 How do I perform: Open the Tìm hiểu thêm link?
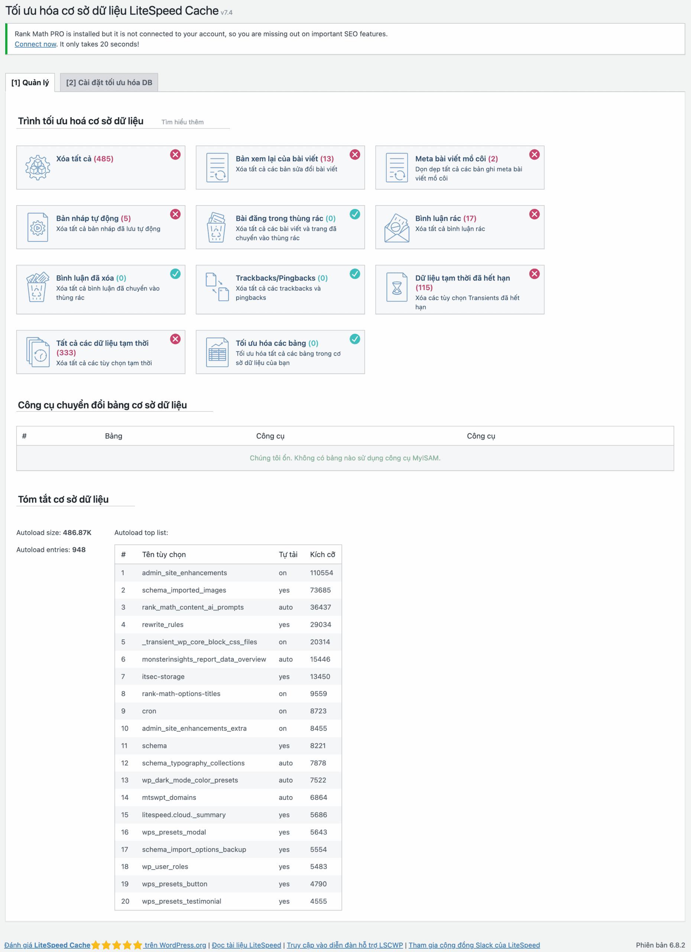coord(182,122)
